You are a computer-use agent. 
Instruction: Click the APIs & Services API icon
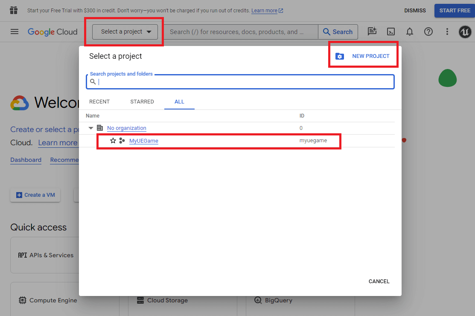coord(23,255)
